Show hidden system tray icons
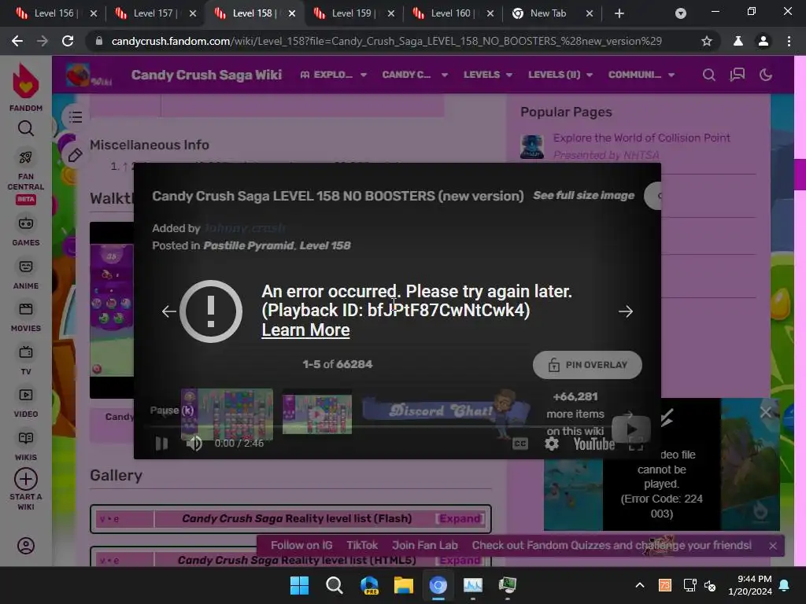Image resolution: width=806 pixels, height=604 pixels. 640,585
